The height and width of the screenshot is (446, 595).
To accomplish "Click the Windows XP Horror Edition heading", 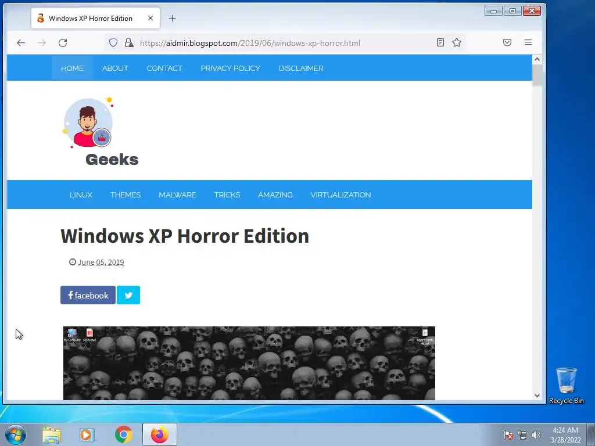I will coord(185,236).
